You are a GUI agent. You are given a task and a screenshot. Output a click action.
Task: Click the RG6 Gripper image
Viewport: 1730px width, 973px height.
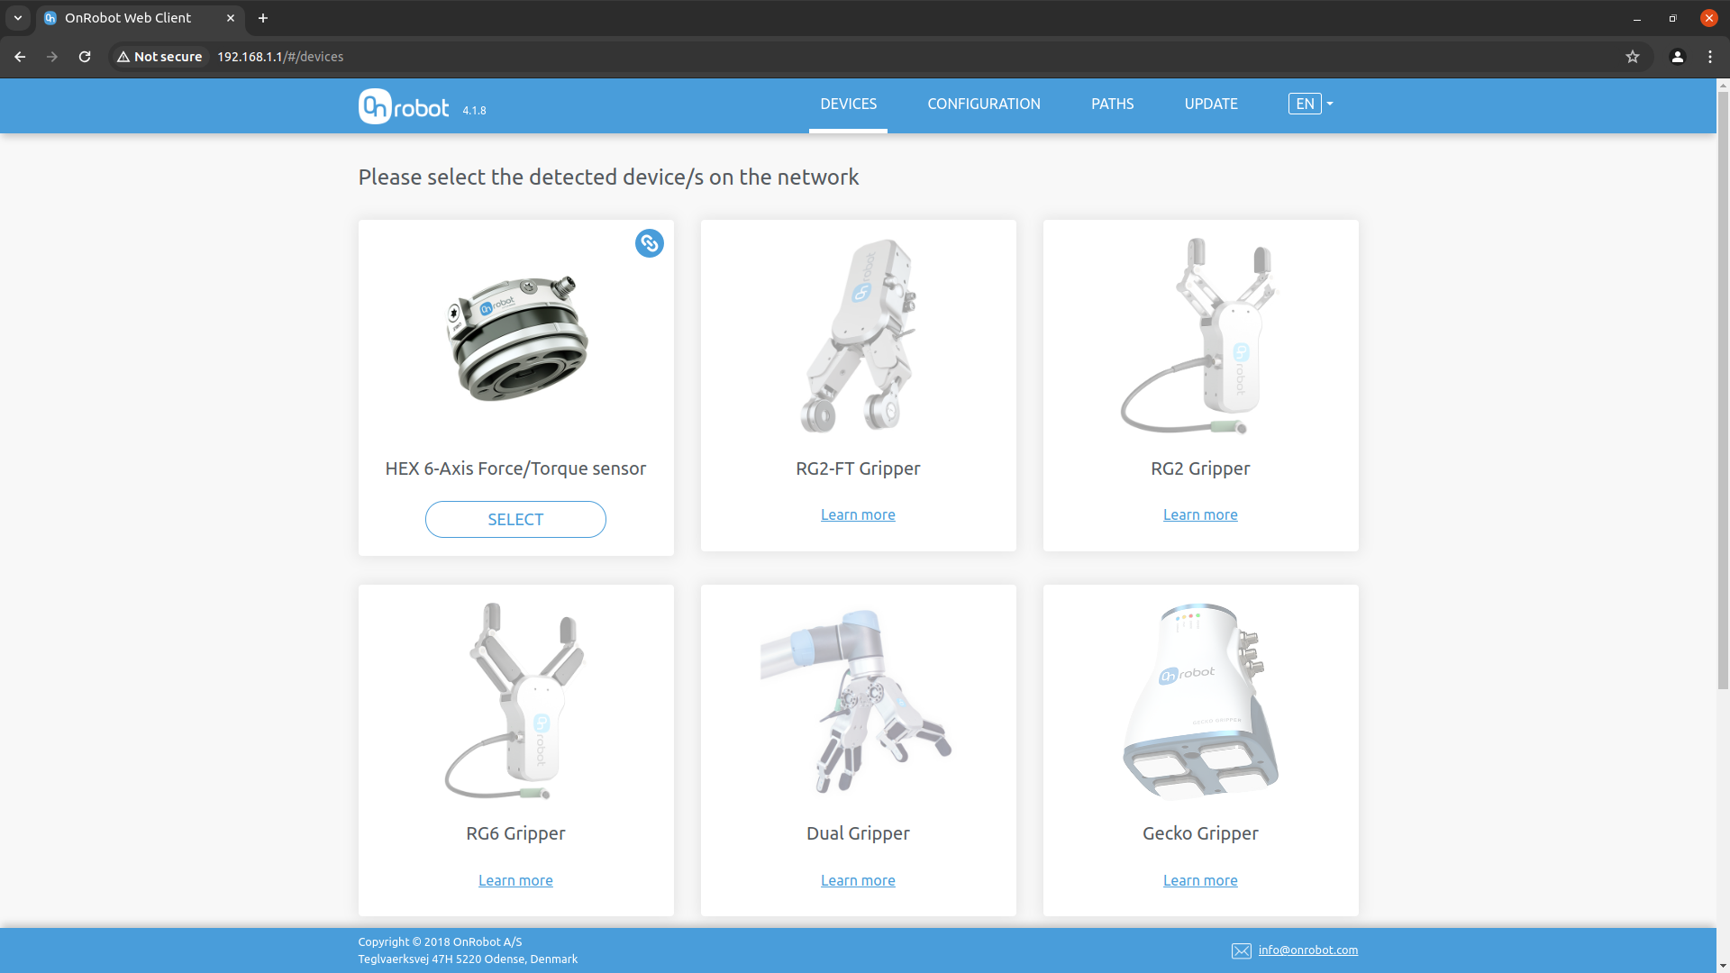[x=515, y=701]
